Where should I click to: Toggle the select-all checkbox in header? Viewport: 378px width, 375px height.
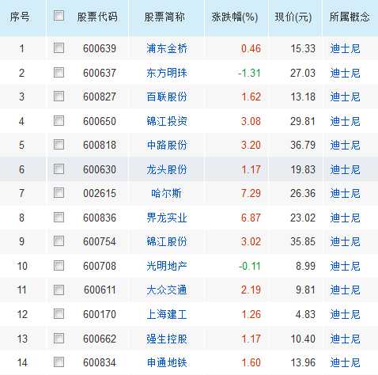pyautogui.click(x=59, y=16)
